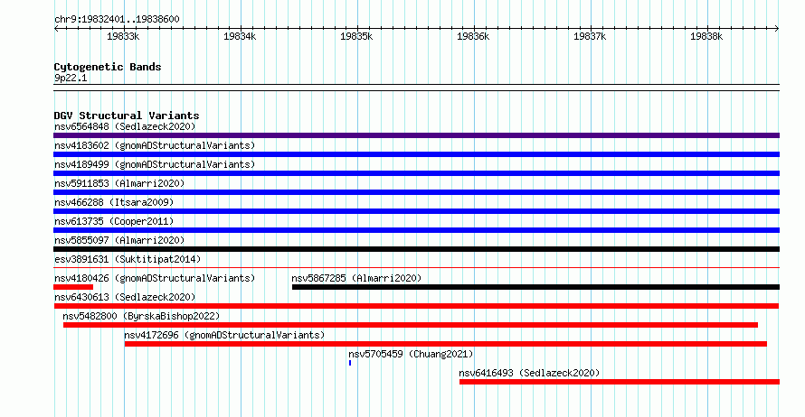Click the thin red line under esv3891631

416,267
